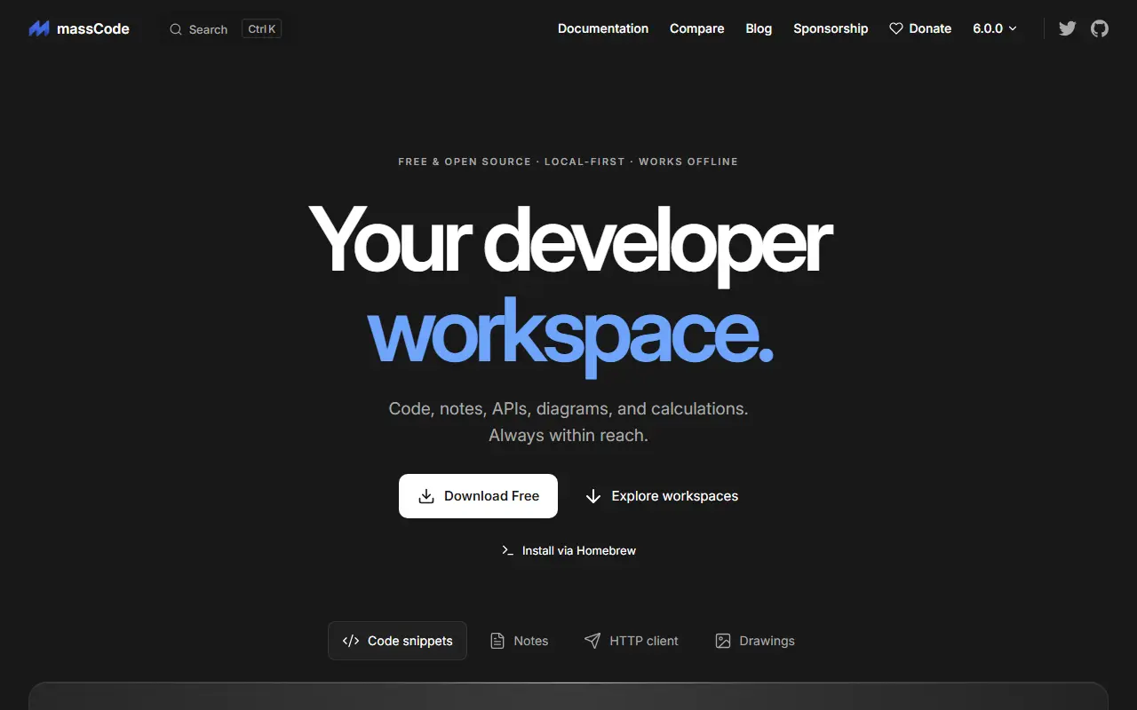The width and height of the screenshot is (1137, 710).
Task: Open the massCode logo home link
Action: coord(78,28)
